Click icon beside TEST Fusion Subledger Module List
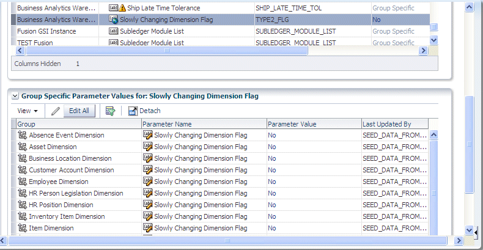The image size is (483, 250). coord(113,43)
